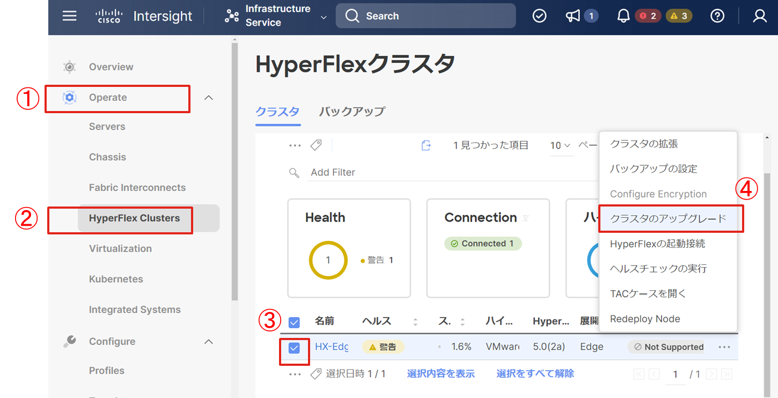Select クラスタのアップグレード menu item
Image resolution: width=778 pixels, height=398 pixels.
(x=668, y=219)
